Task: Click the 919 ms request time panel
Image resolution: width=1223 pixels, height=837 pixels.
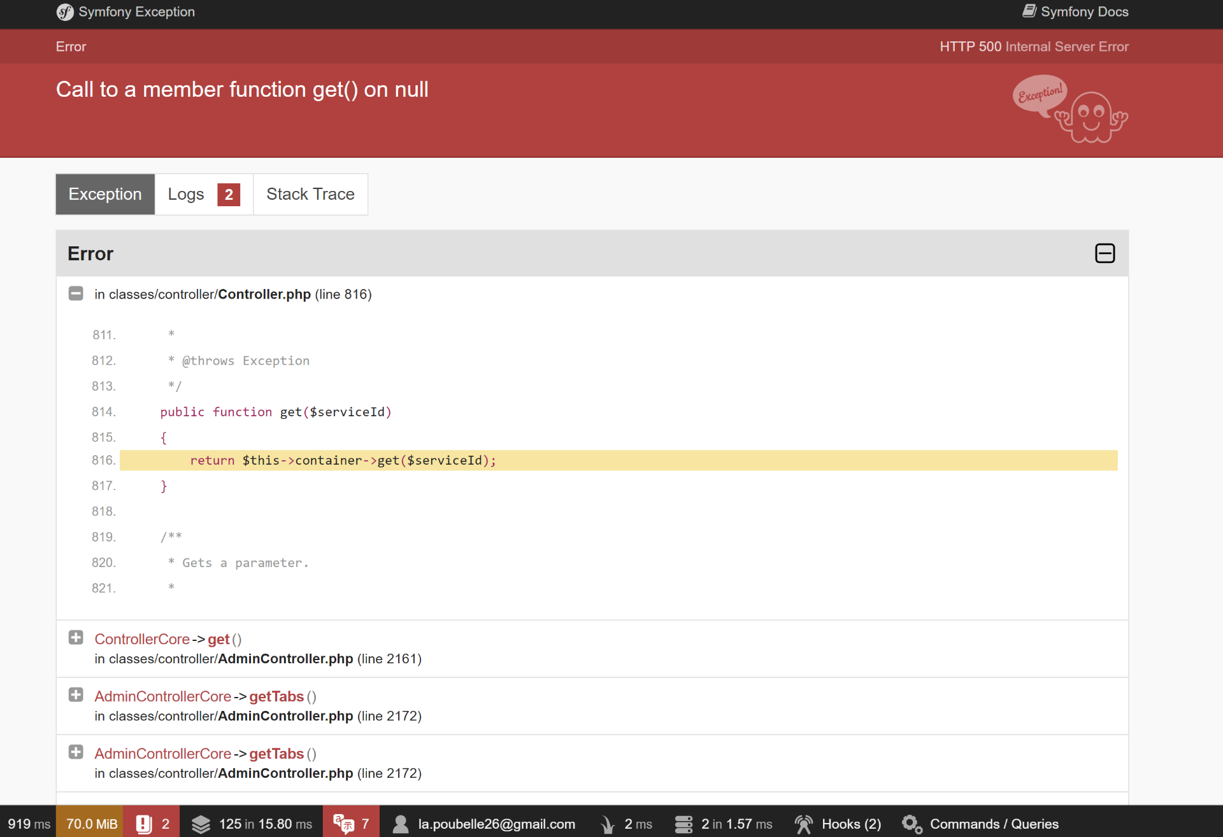Action: pos(29,824)
